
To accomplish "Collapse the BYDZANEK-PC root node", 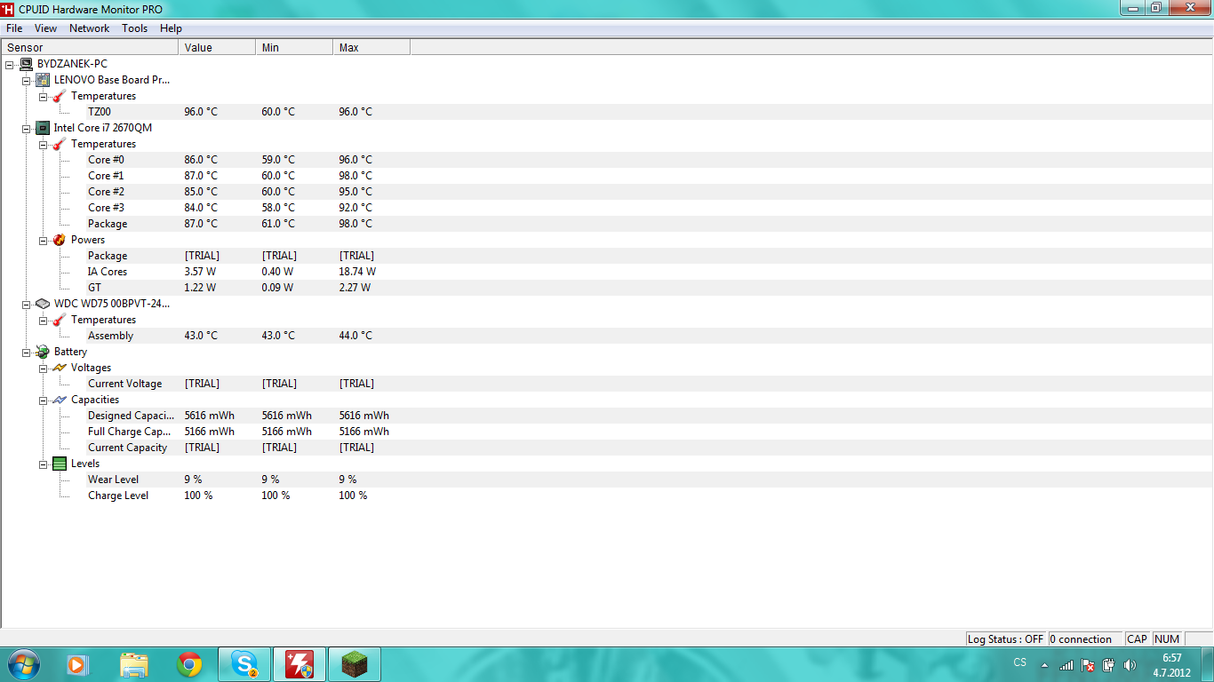I will pyautogui.click(x=10, y=64).
